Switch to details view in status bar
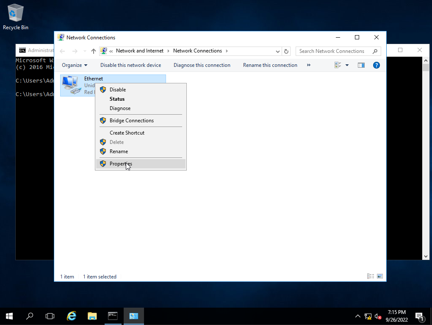Screen dimensions: 432x325 point(371,276)
